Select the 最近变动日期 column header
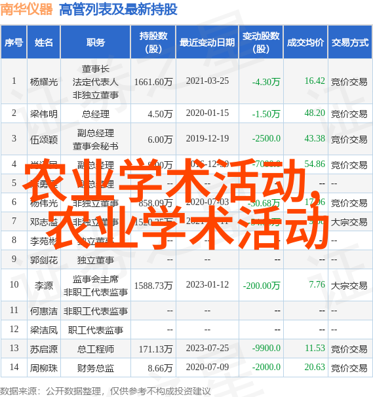Image resolution: width=373 pixels, height=397 pixels. pyautogui.click(x=207, y=42)
